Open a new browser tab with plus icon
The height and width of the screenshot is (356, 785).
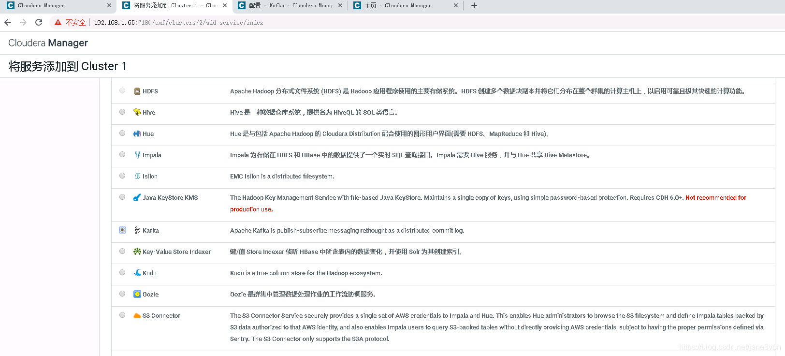[x=474, y=5]
